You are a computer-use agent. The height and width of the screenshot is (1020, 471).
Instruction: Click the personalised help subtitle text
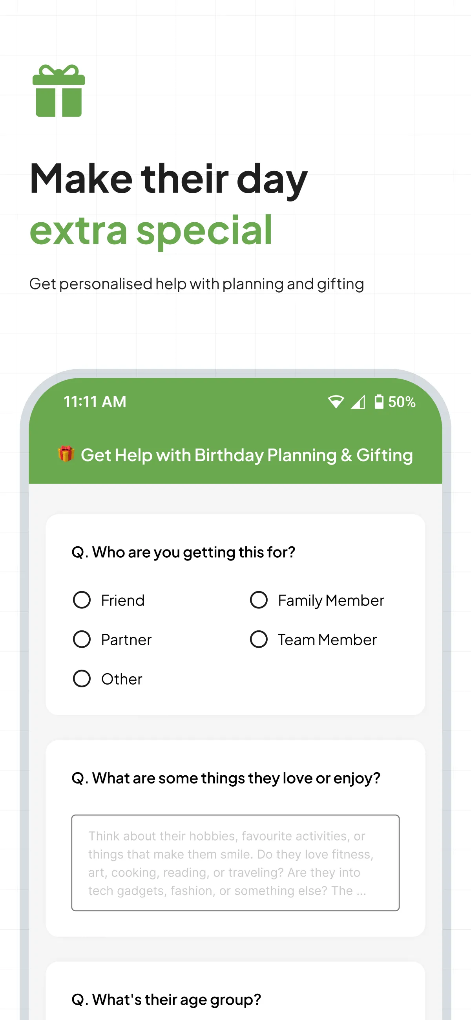(x=197, y=284)
